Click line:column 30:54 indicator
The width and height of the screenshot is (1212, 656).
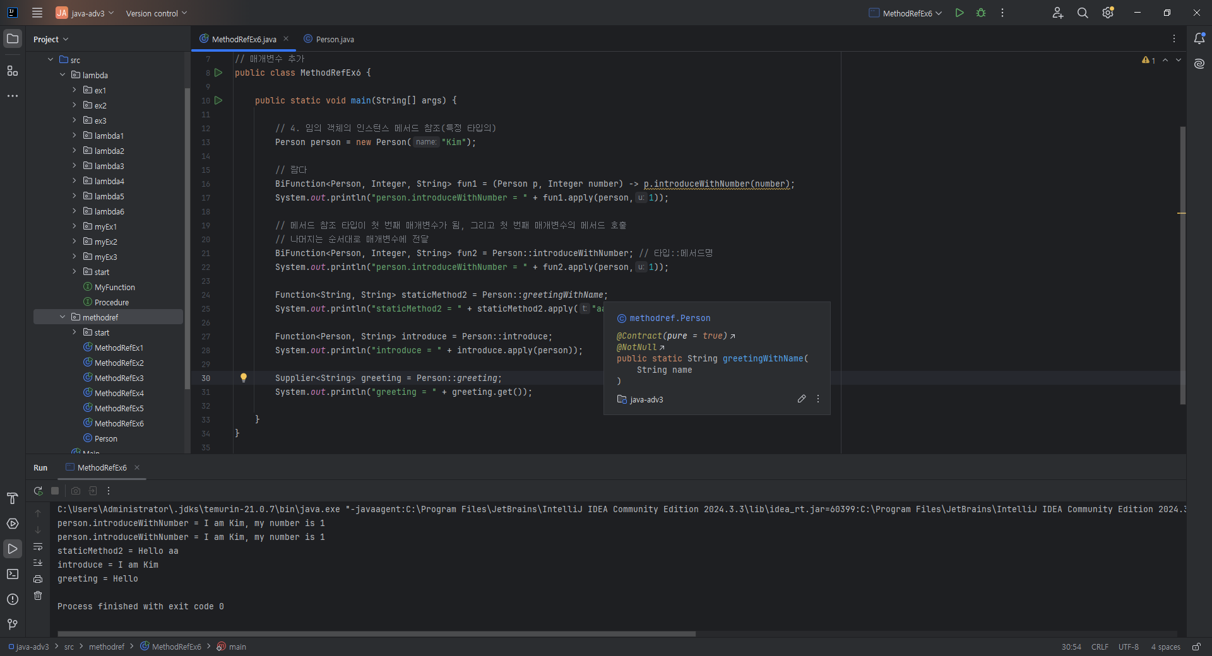pyautogui.click(x=1071, y=647)
